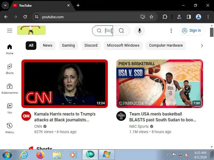Go back with browser back arrow
This screenshot has height=160, width=214.
tap(6, 17)
